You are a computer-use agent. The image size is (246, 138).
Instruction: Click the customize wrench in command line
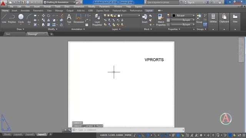pyautogui.click(x=70, y=130)
